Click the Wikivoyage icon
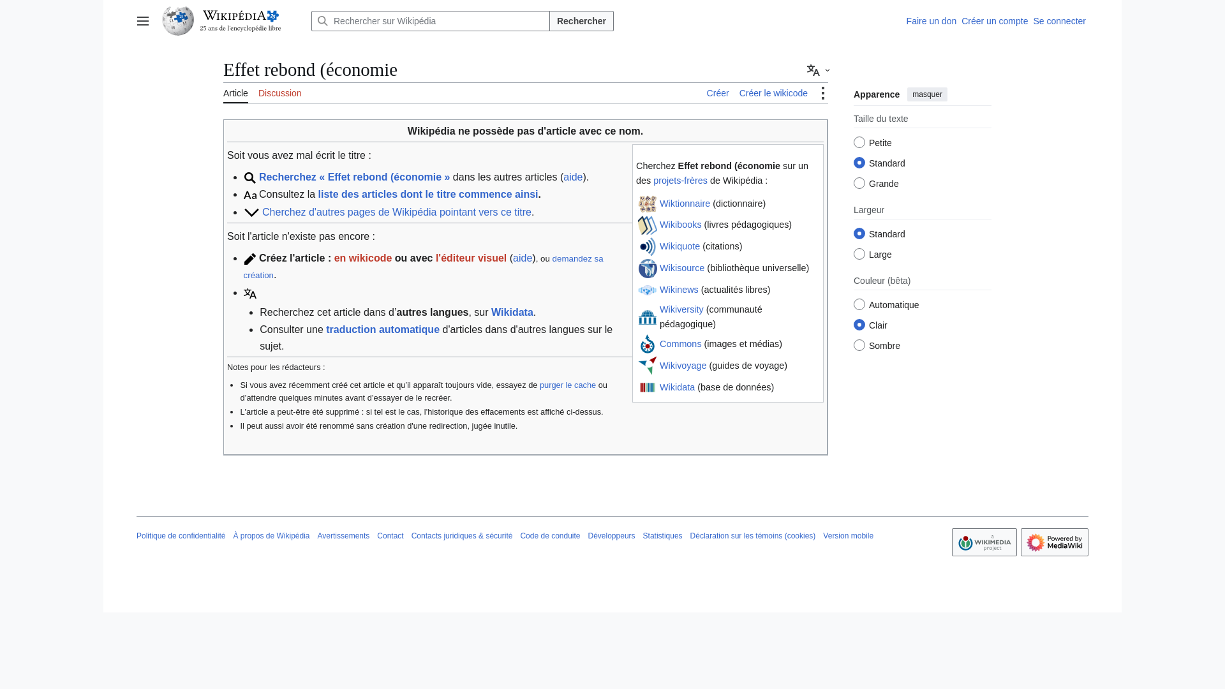 (648, 366)
